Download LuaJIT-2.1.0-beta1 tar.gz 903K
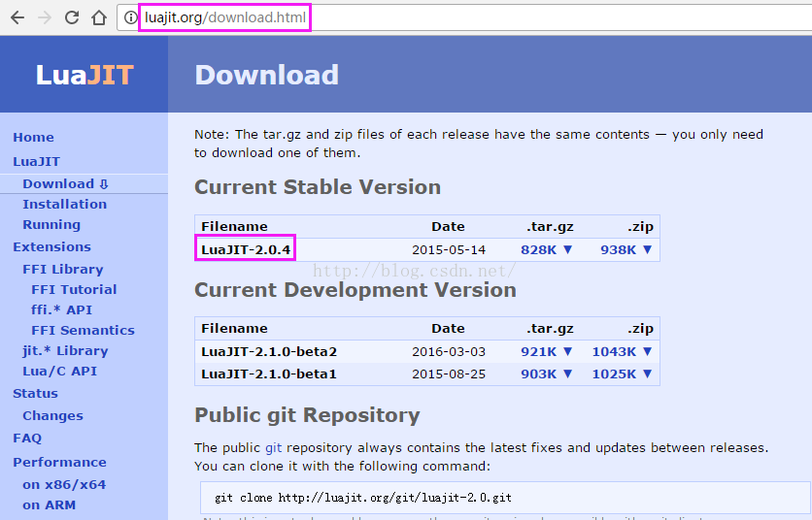The height and width of the screenshot is (520, 812). click(546, 374)
